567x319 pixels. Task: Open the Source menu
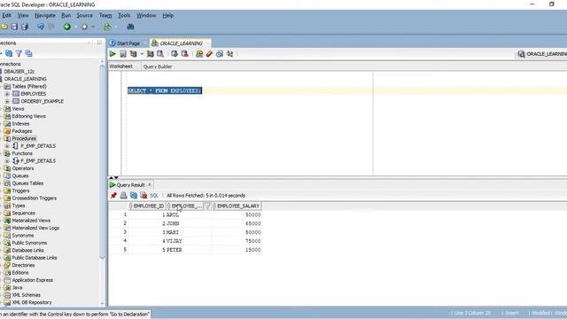click(85, 15)
